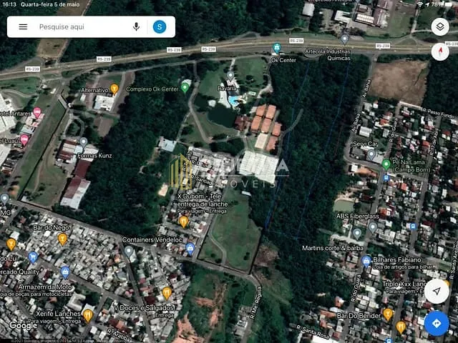Open the hamburger menu in search bar

(23, 27)
